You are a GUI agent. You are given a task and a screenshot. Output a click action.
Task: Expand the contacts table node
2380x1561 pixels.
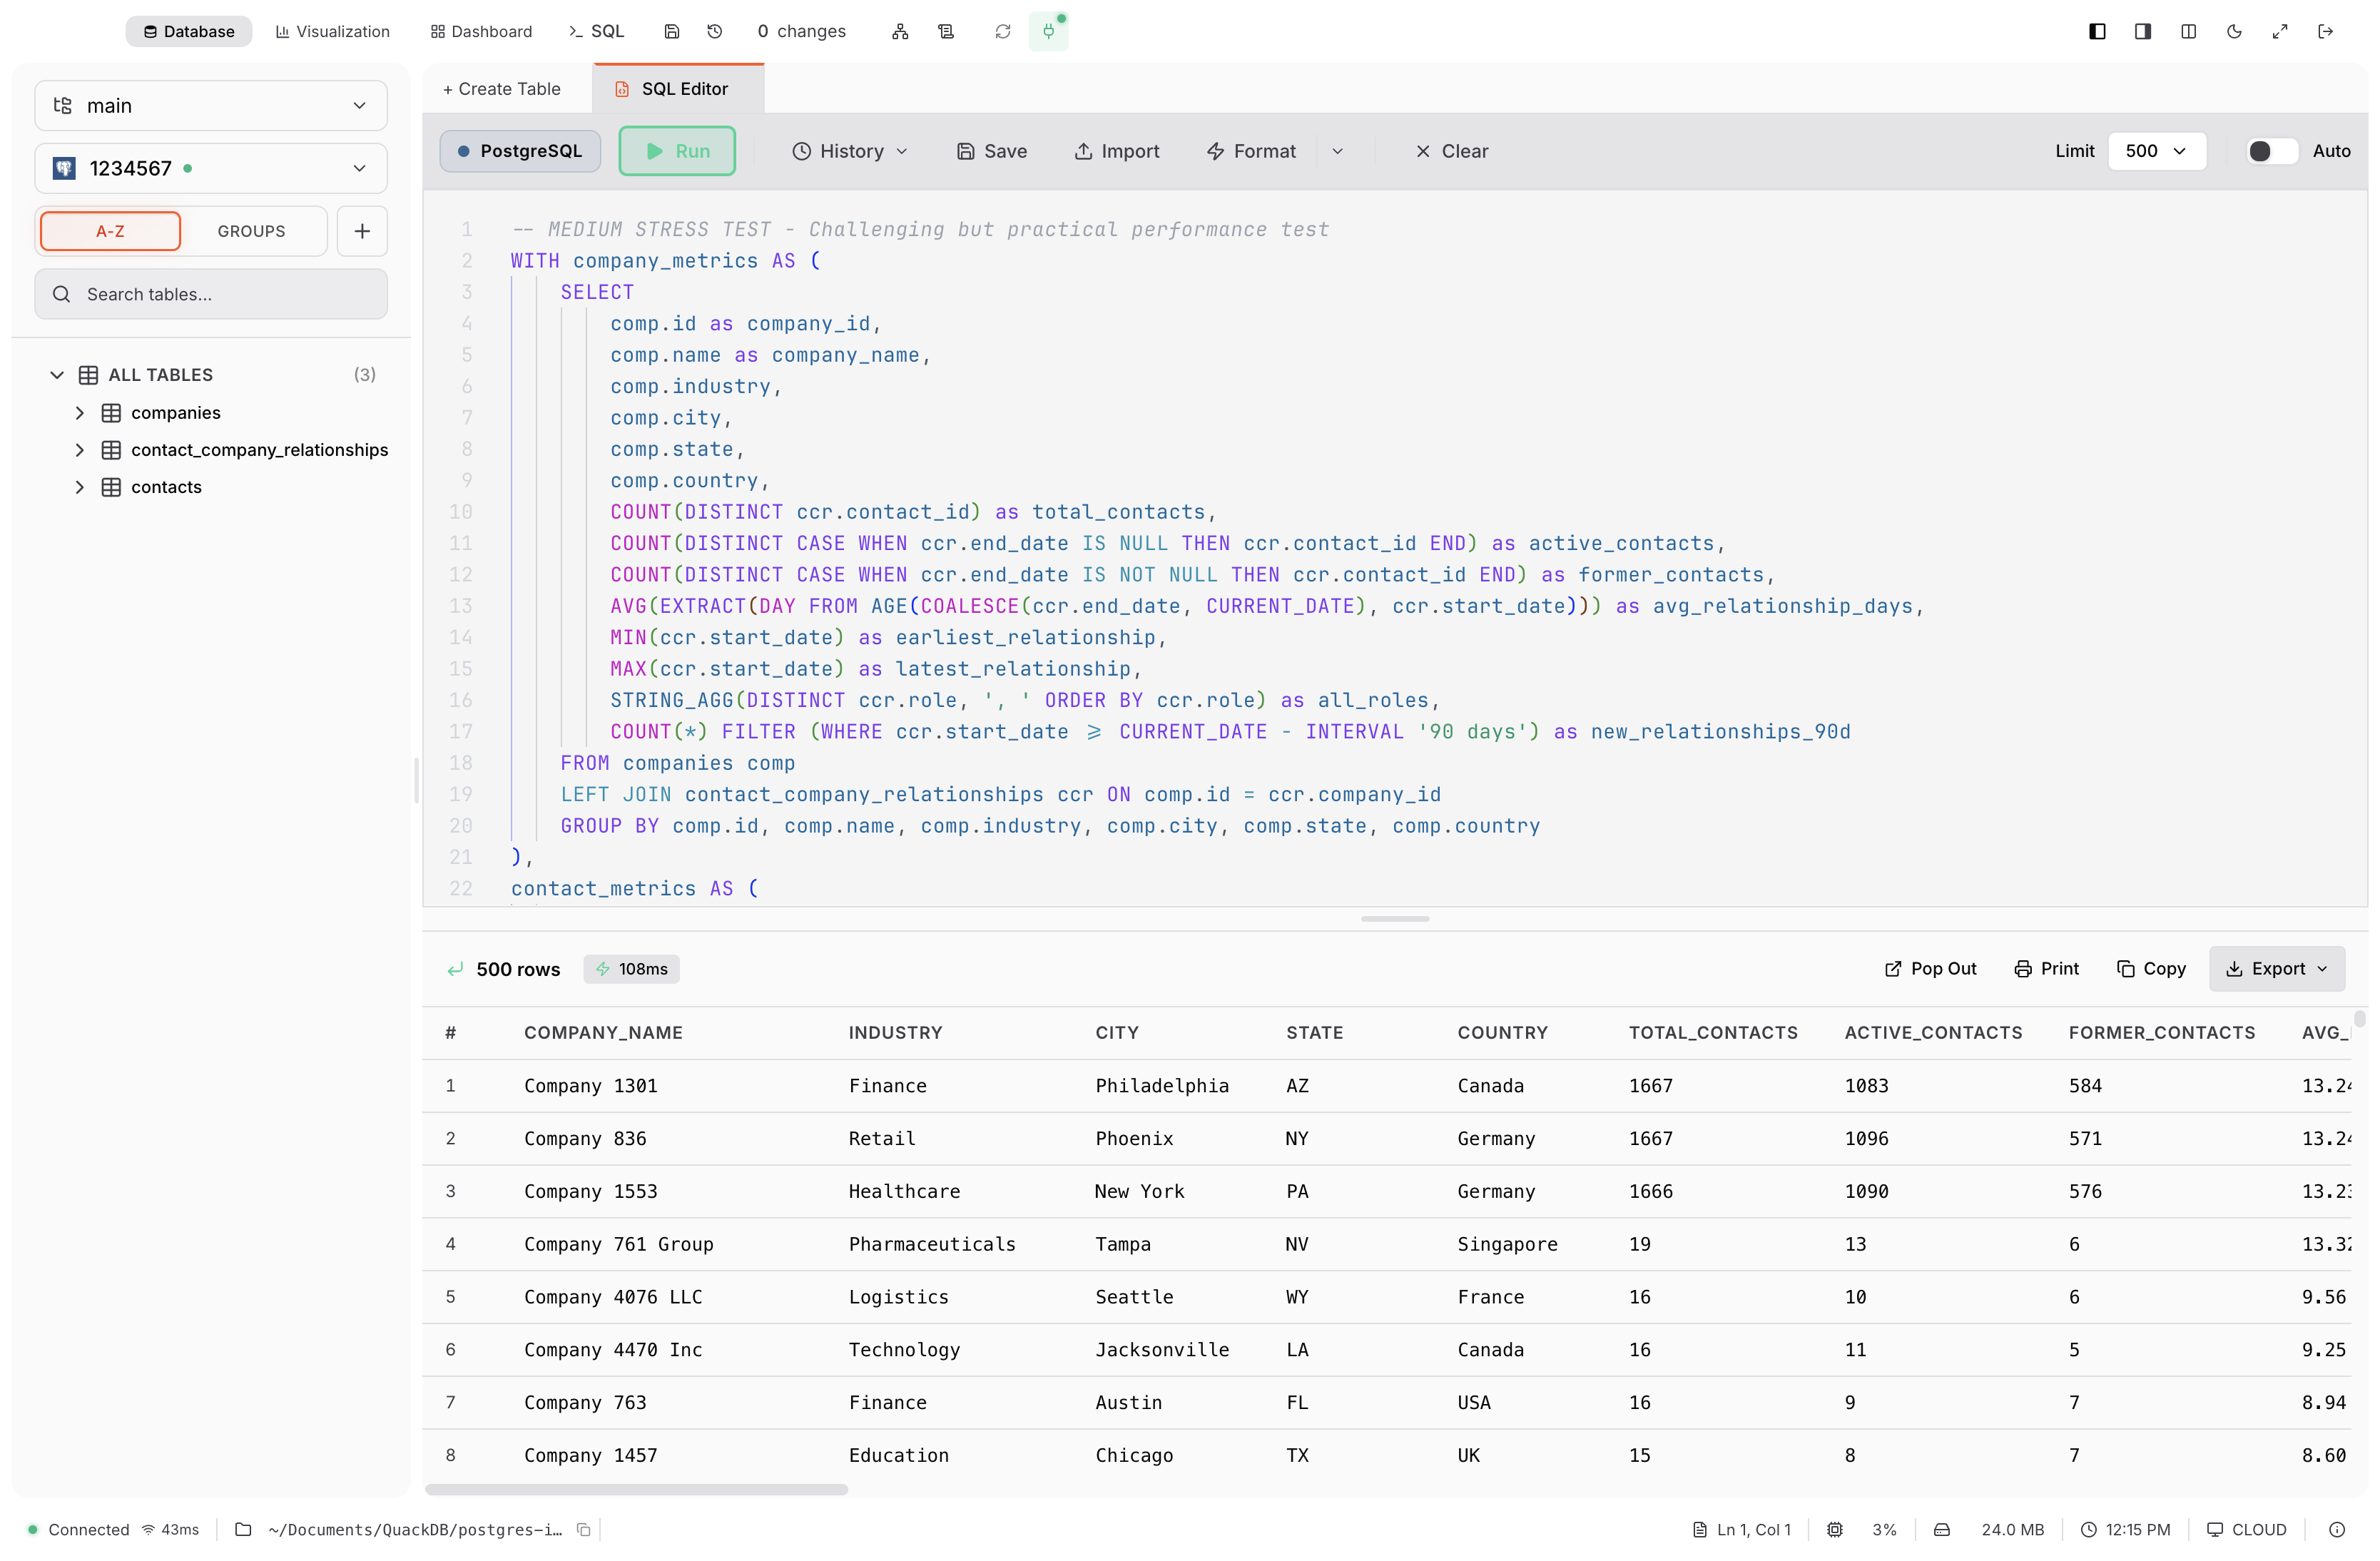pos(80,487)
